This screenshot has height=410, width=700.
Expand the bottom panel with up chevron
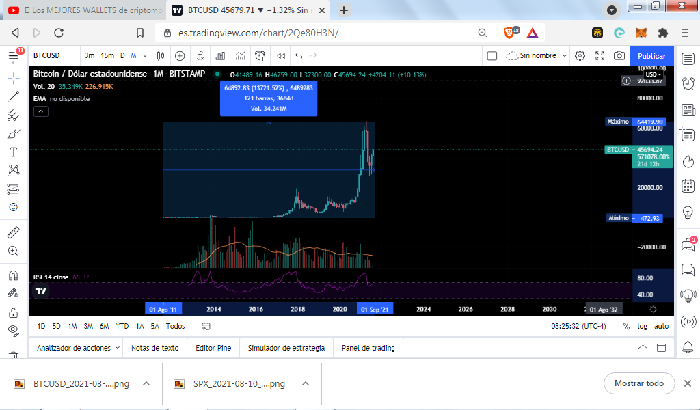click(x=643, y=348)
